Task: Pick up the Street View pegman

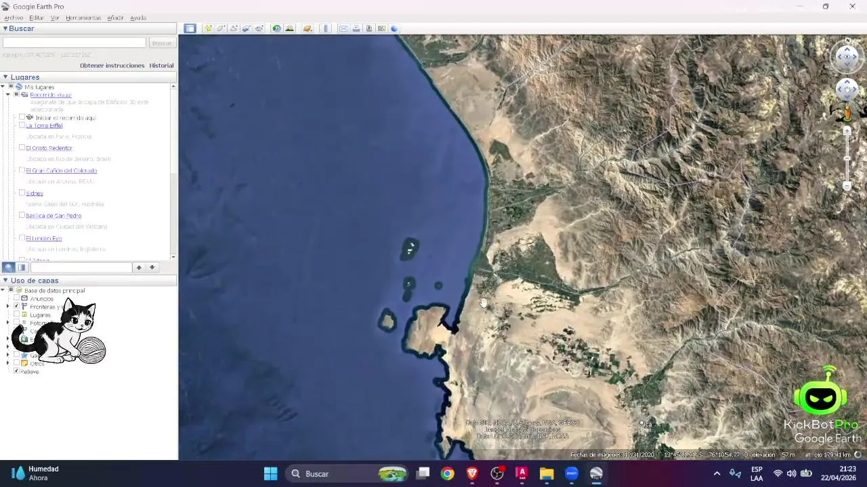Action: click(847, 113)
